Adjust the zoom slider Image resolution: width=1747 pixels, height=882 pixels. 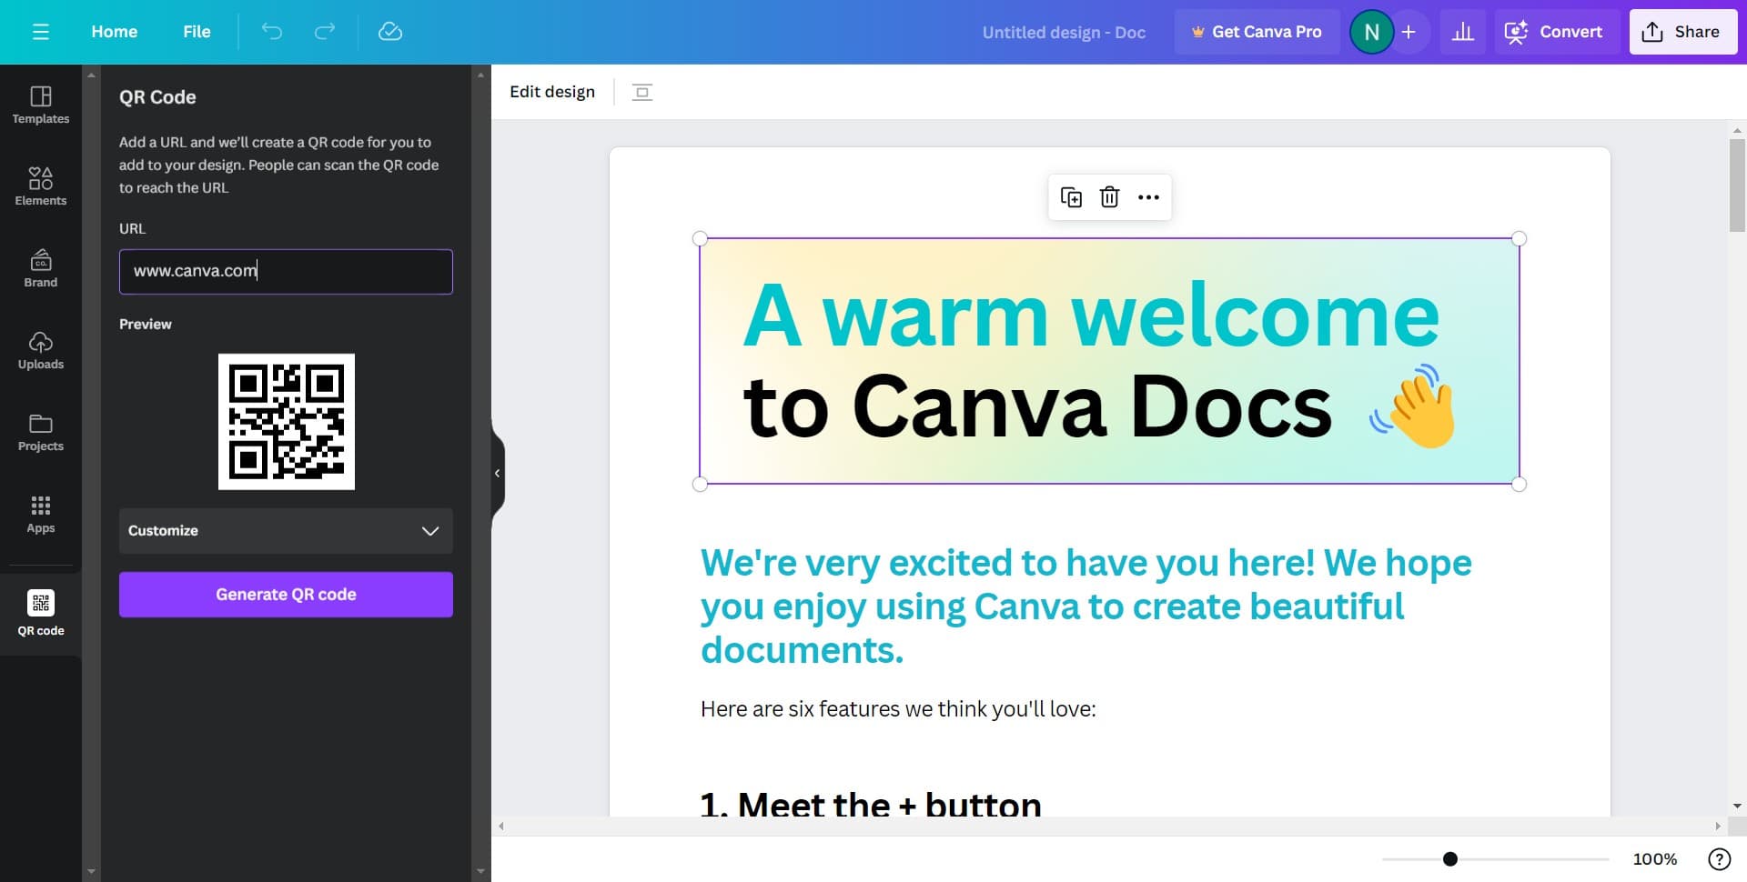1450,857
